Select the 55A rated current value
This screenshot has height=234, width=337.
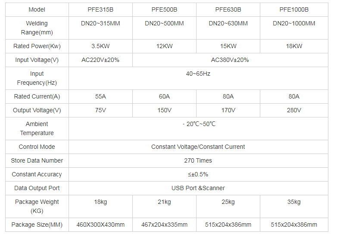coord(100,96)
